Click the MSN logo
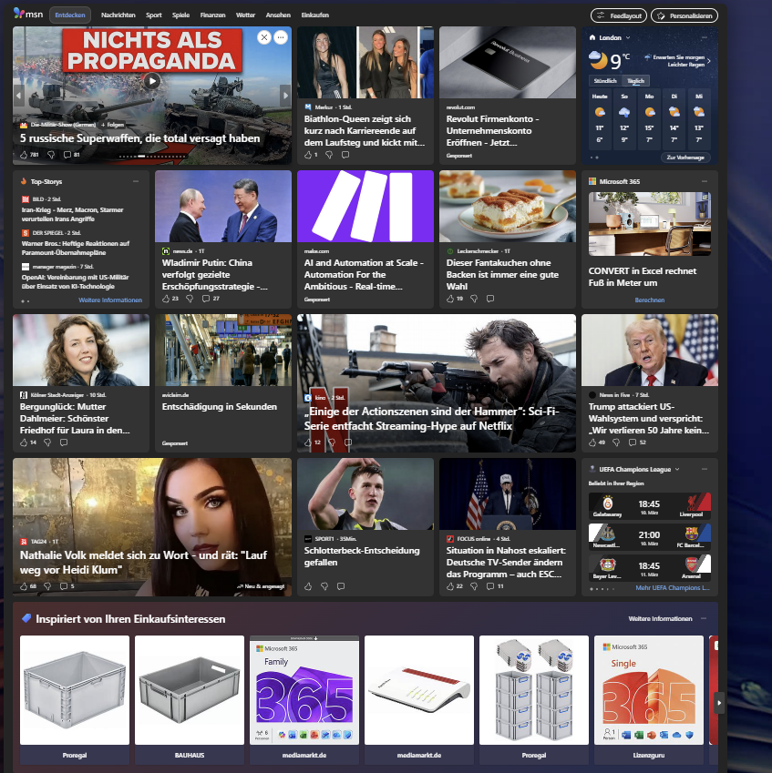Screen dimensions: 772x773 [28, 15]
